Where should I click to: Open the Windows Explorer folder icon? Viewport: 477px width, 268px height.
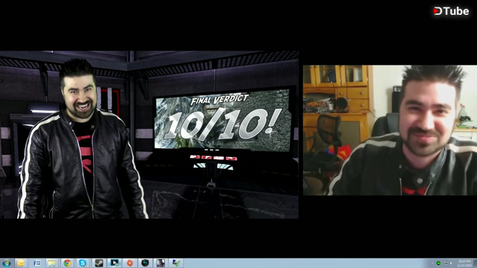52,263
